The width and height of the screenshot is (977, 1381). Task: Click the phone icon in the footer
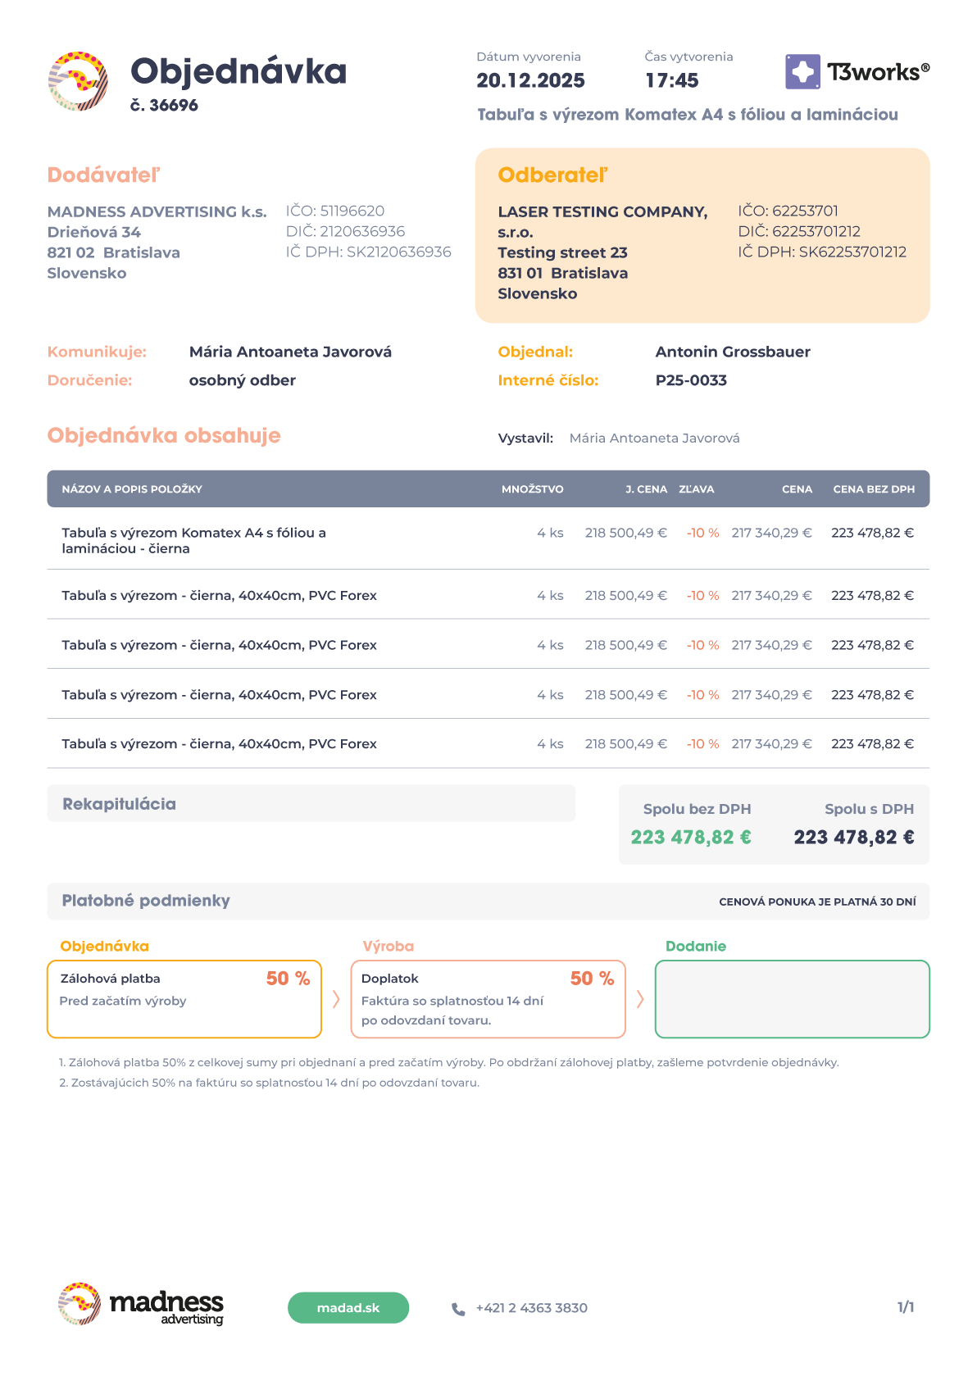tap(458, 1309)
